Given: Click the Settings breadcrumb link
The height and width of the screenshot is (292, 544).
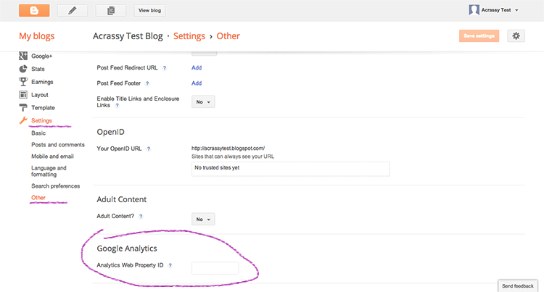Looking at the screenshot, I should click(189, 36).
